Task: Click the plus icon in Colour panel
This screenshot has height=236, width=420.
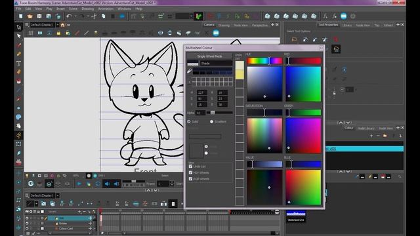Action: coord(371,136)
